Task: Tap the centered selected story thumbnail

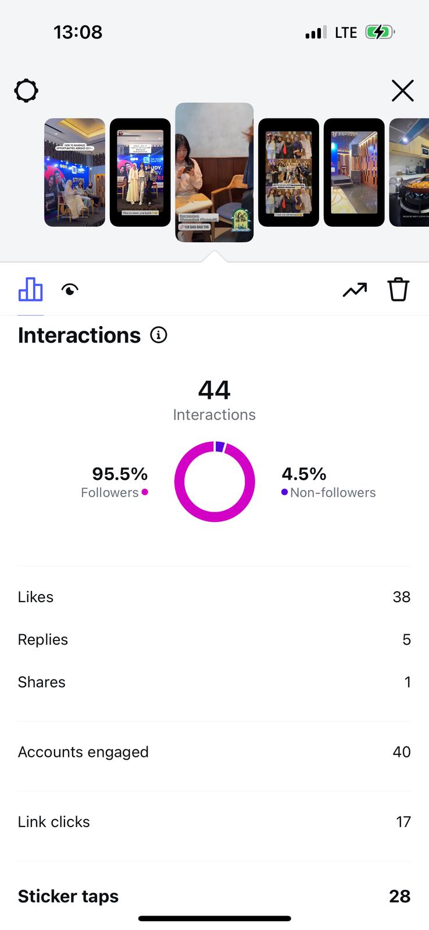Action: click(x=214, y=173)
